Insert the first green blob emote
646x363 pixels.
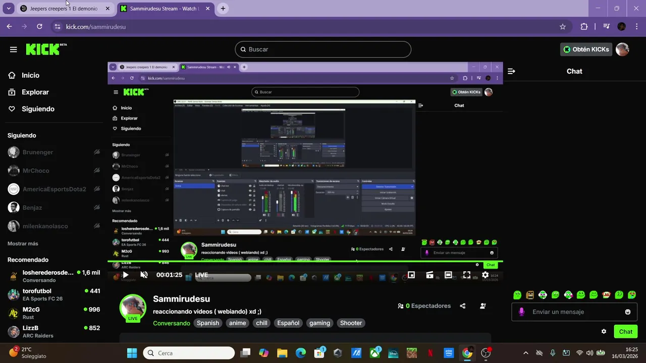point(517,295)
